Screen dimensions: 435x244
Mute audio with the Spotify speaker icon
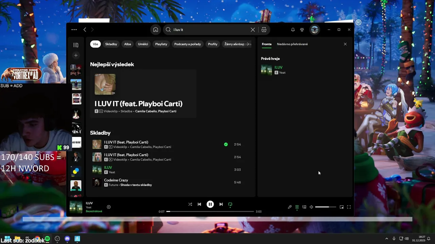(311, 207)
